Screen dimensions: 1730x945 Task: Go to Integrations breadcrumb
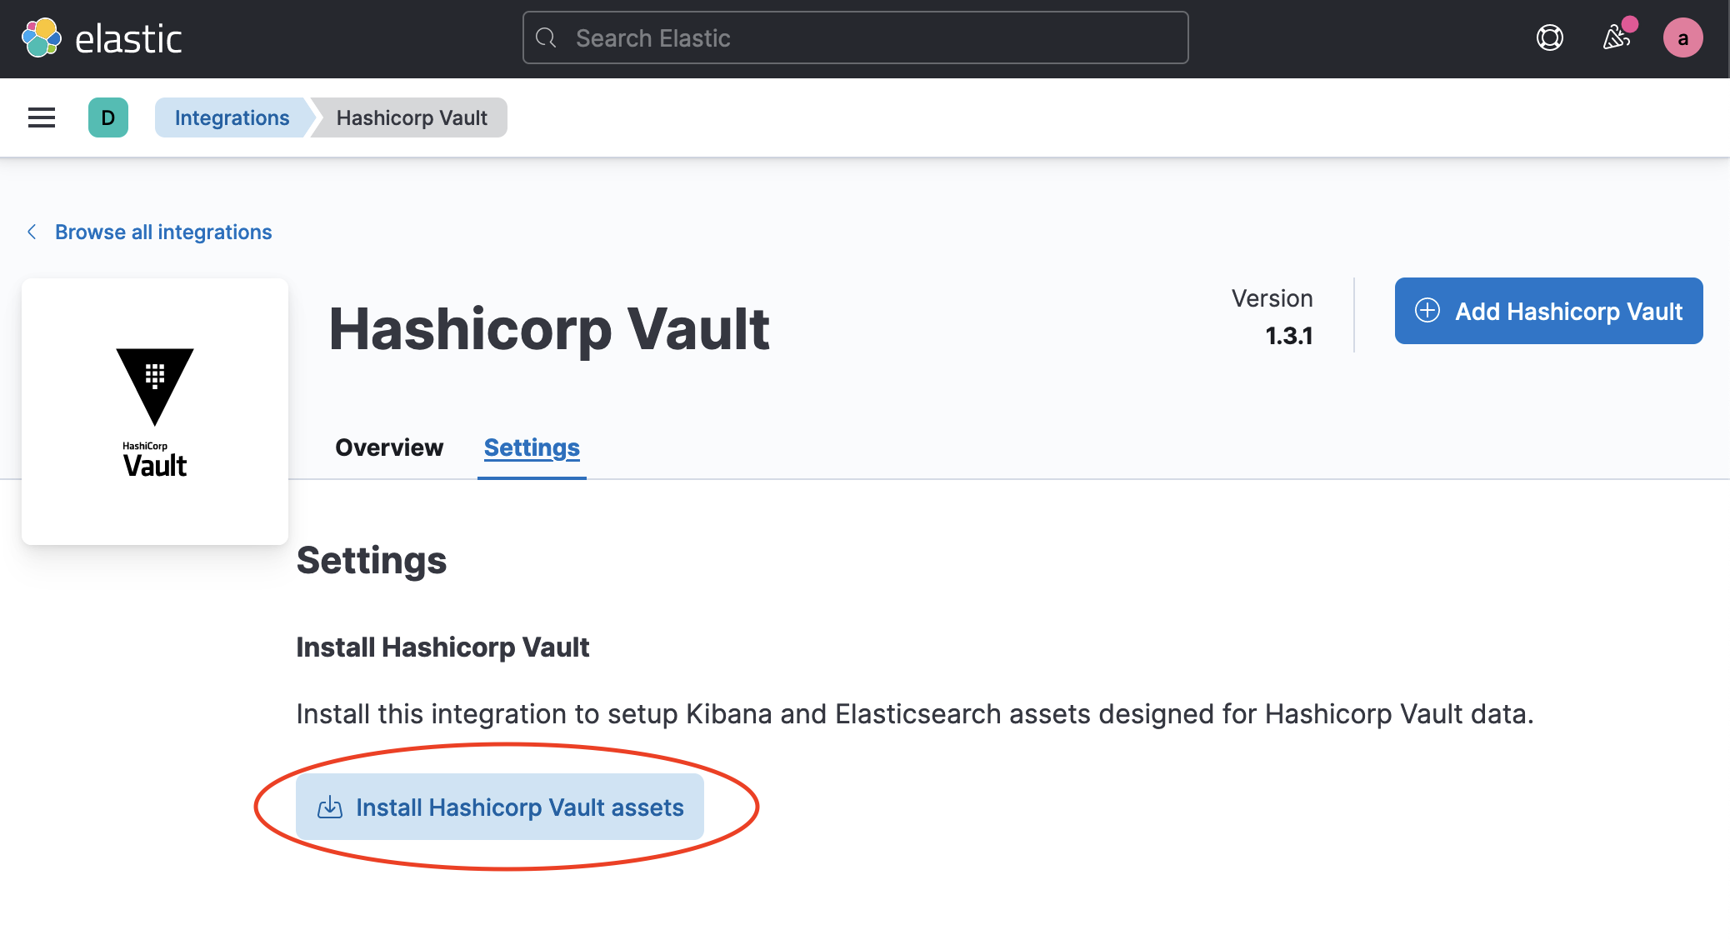(232, 117)
